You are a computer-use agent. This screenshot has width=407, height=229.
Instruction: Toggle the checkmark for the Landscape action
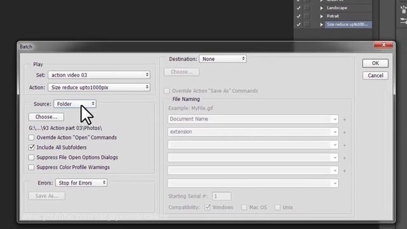pyautogui.click(x=298, y=8)
